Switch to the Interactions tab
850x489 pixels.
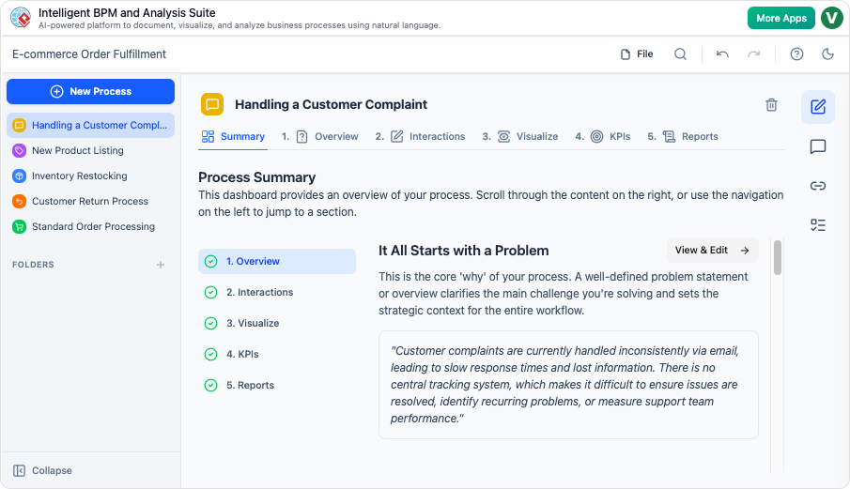point(427,136)
